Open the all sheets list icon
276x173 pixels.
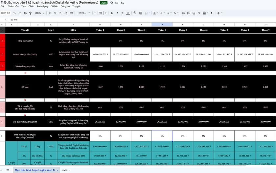click(8, 170)
